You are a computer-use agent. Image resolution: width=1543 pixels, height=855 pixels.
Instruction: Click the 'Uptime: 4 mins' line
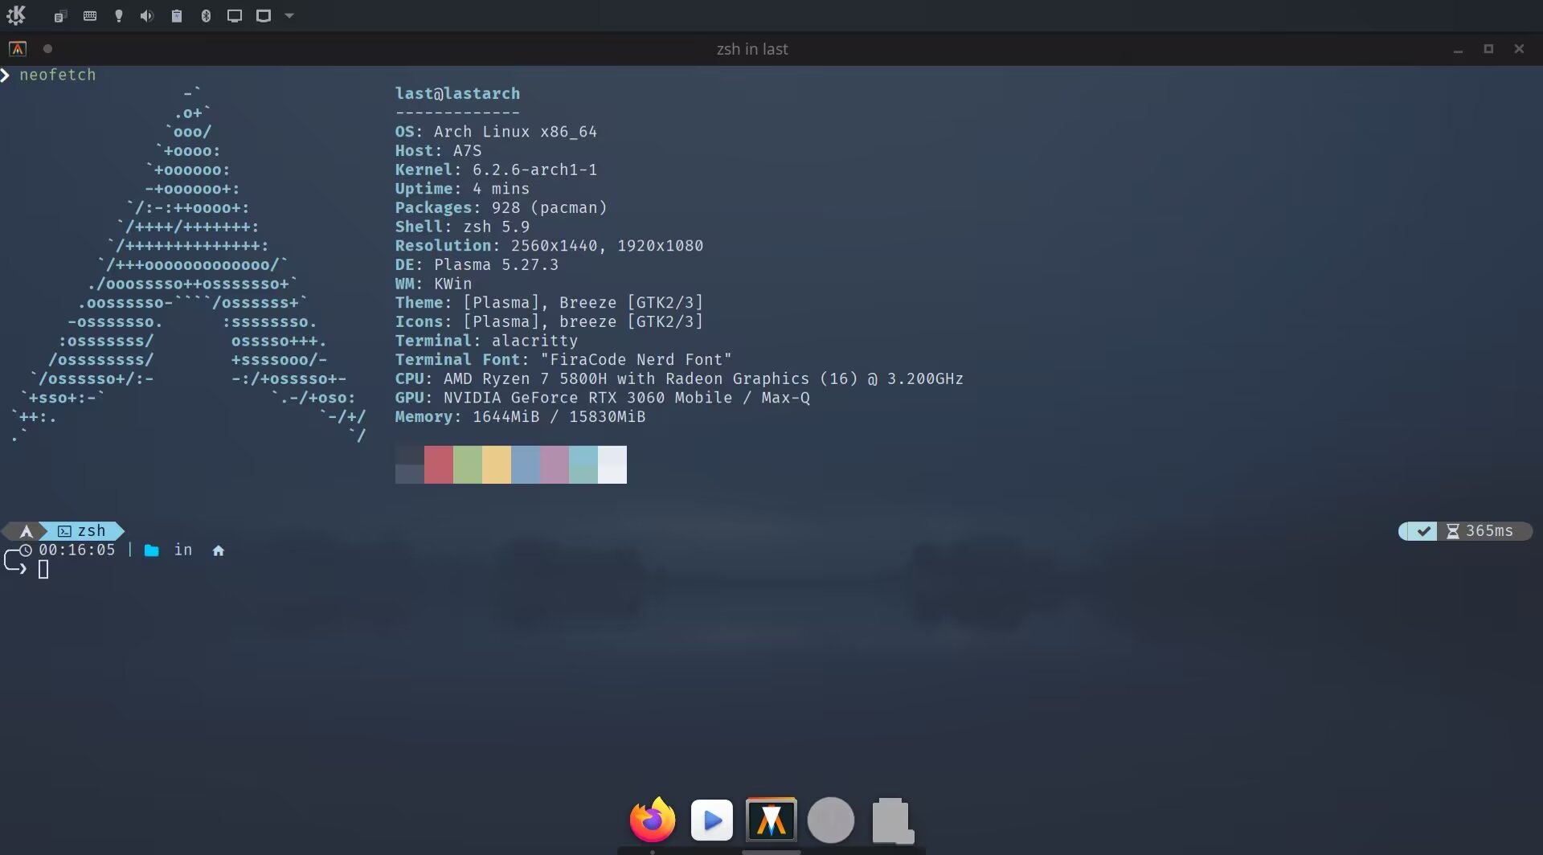(x=462, y=189)
